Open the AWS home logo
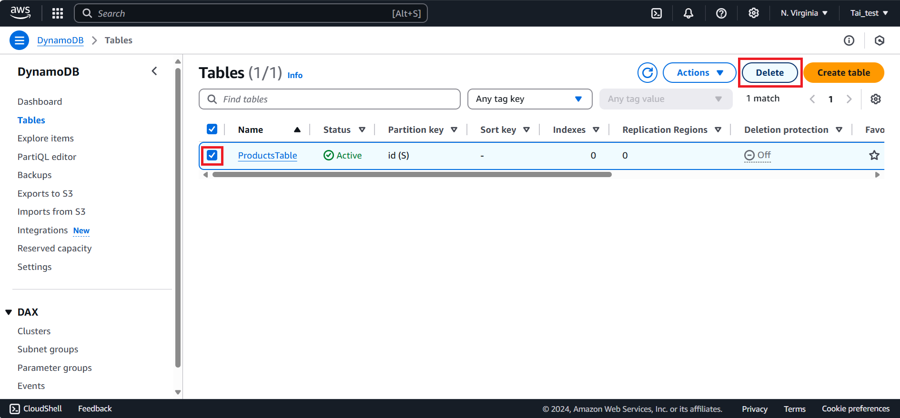Image resolution: width=900 pixels, height=418 pixels. (20, 13)
